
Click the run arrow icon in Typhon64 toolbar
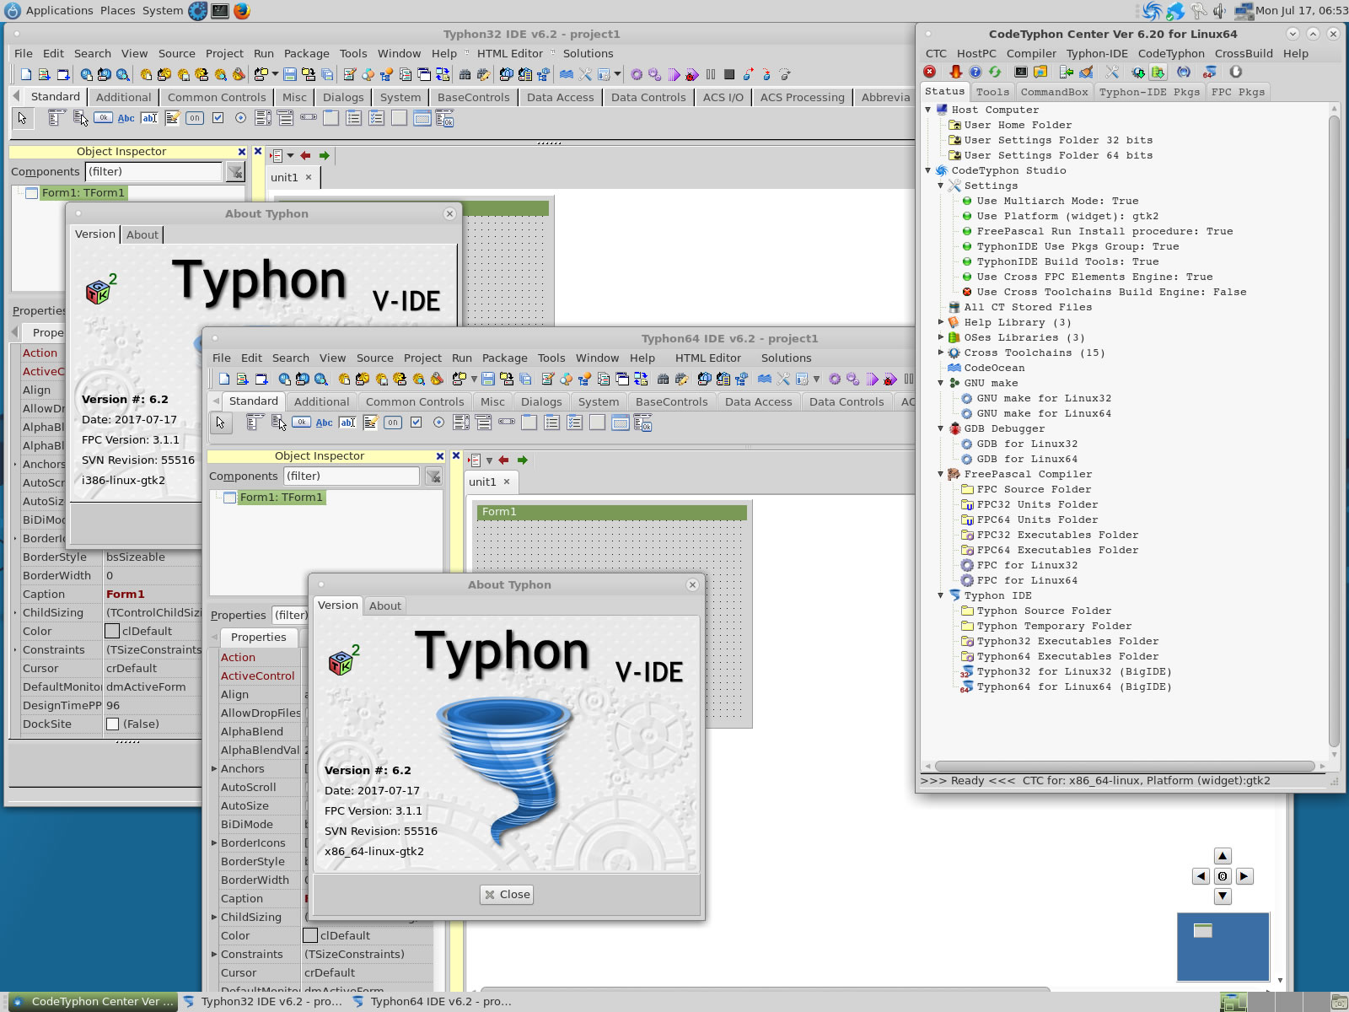[x=872, y=379]
